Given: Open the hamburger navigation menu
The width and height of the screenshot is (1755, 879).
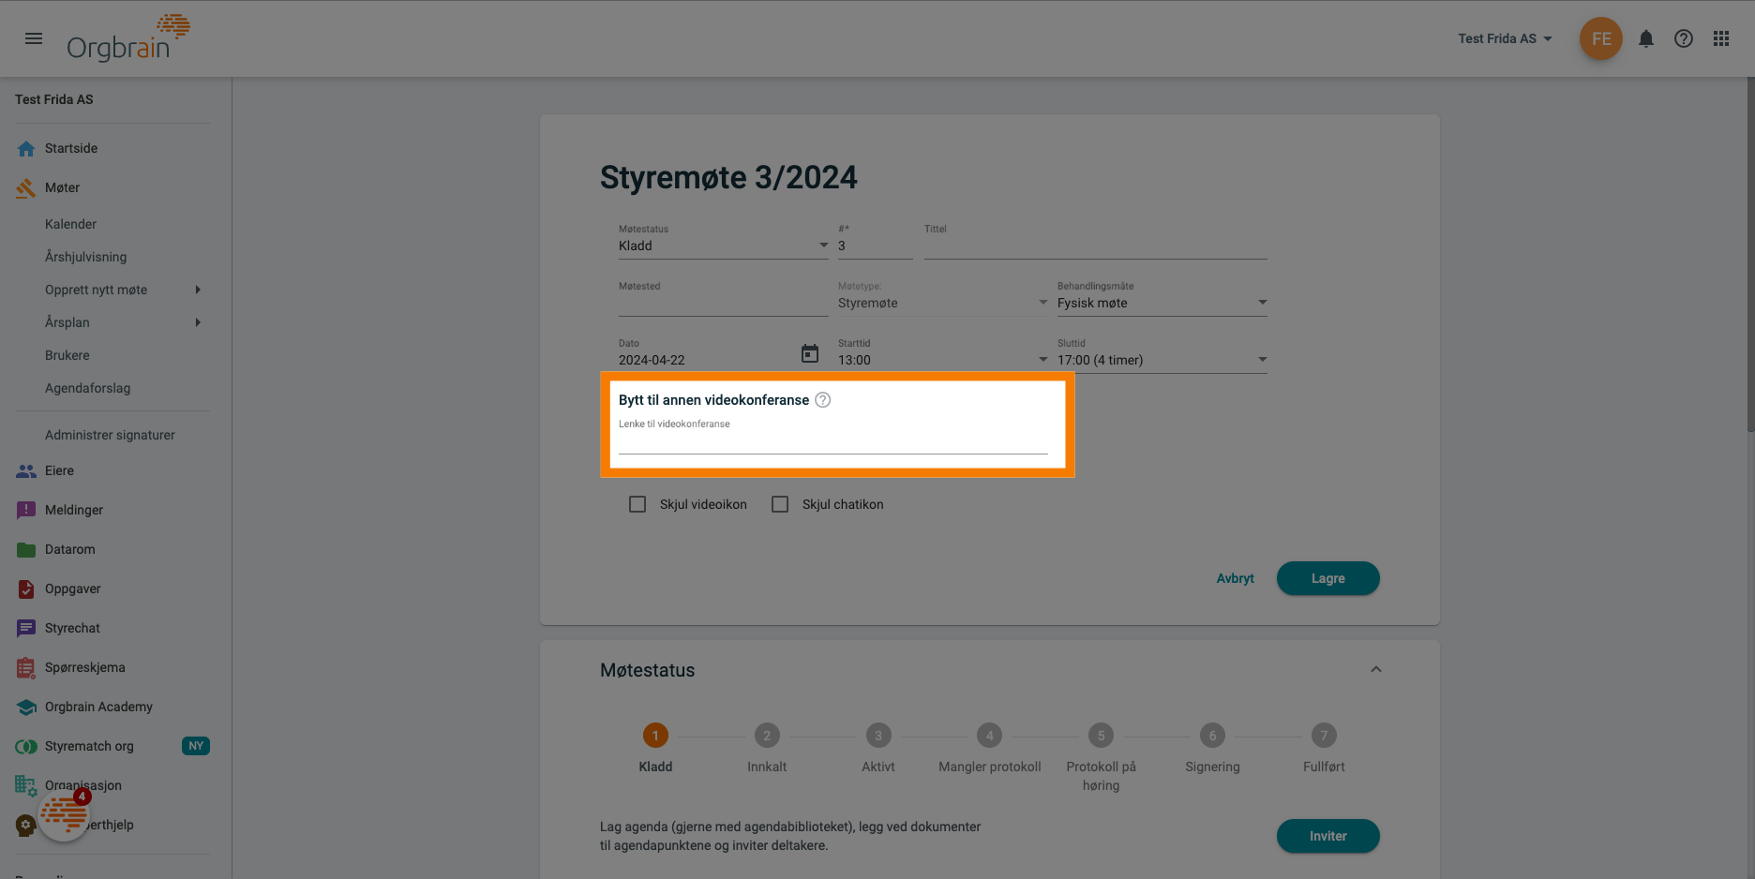Looking at the screenshot, I should point(34,38).
